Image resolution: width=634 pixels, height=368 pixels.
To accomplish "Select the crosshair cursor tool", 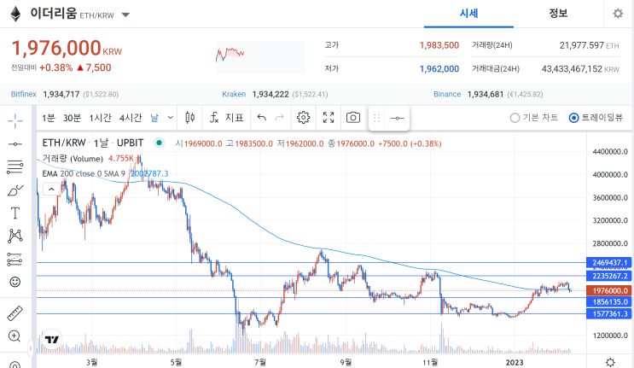I will tap(15, 120).
